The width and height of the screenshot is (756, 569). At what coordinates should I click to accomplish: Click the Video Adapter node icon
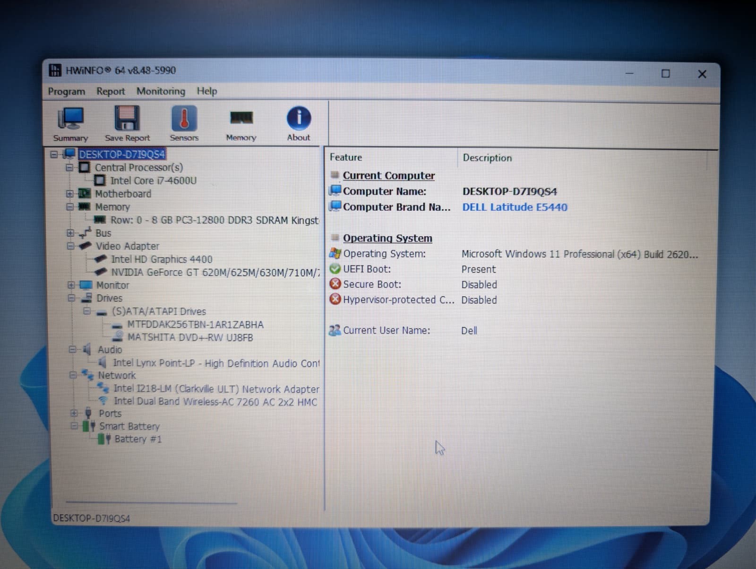point(85,246)
